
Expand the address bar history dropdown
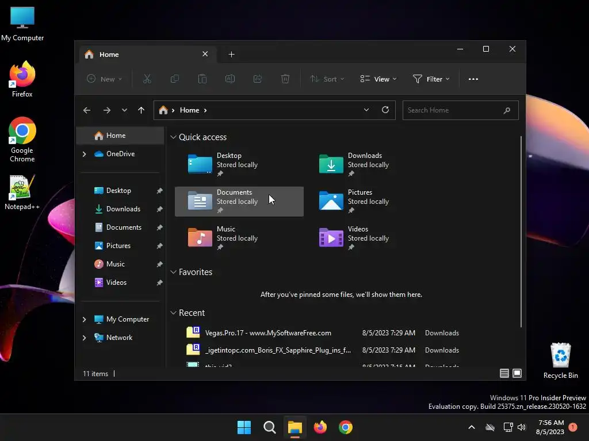(366, 110)
